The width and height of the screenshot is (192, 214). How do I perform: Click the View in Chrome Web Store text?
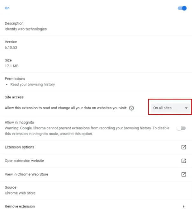(26, 174)
